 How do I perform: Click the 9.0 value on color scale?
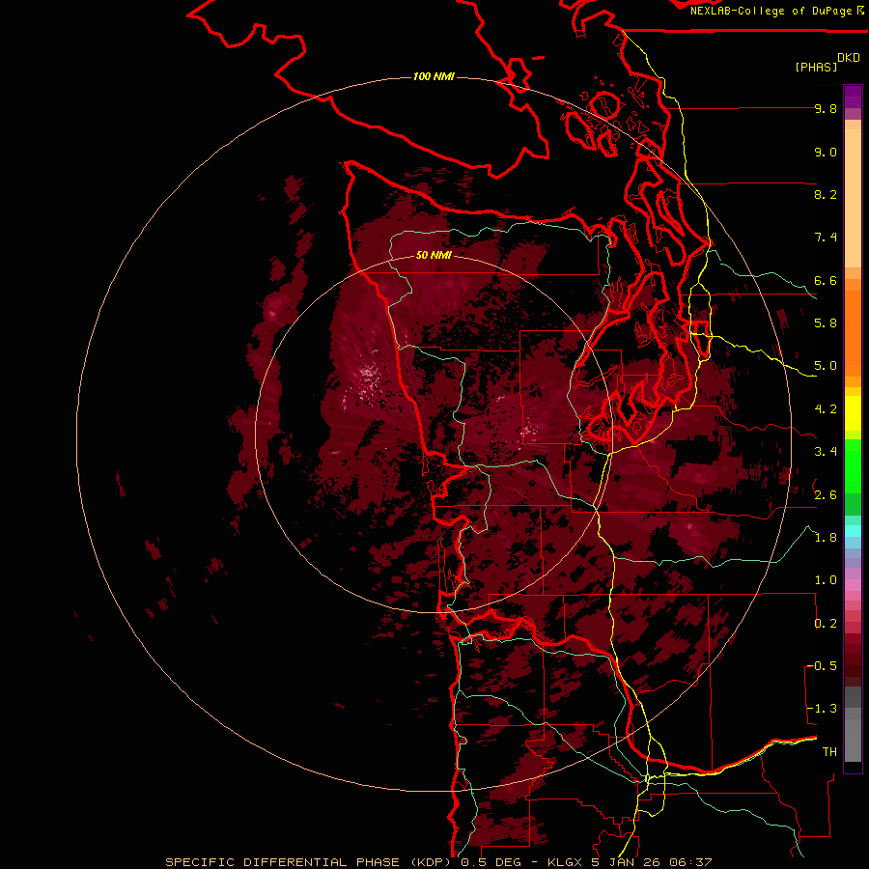[x=826, y=152]
